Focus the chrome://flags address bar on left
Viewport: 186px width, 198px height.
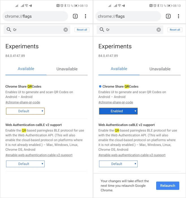(35, 16)
